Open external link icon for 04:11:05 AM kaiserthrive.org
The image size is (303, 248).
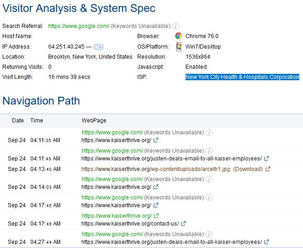[x=156, y=140]
